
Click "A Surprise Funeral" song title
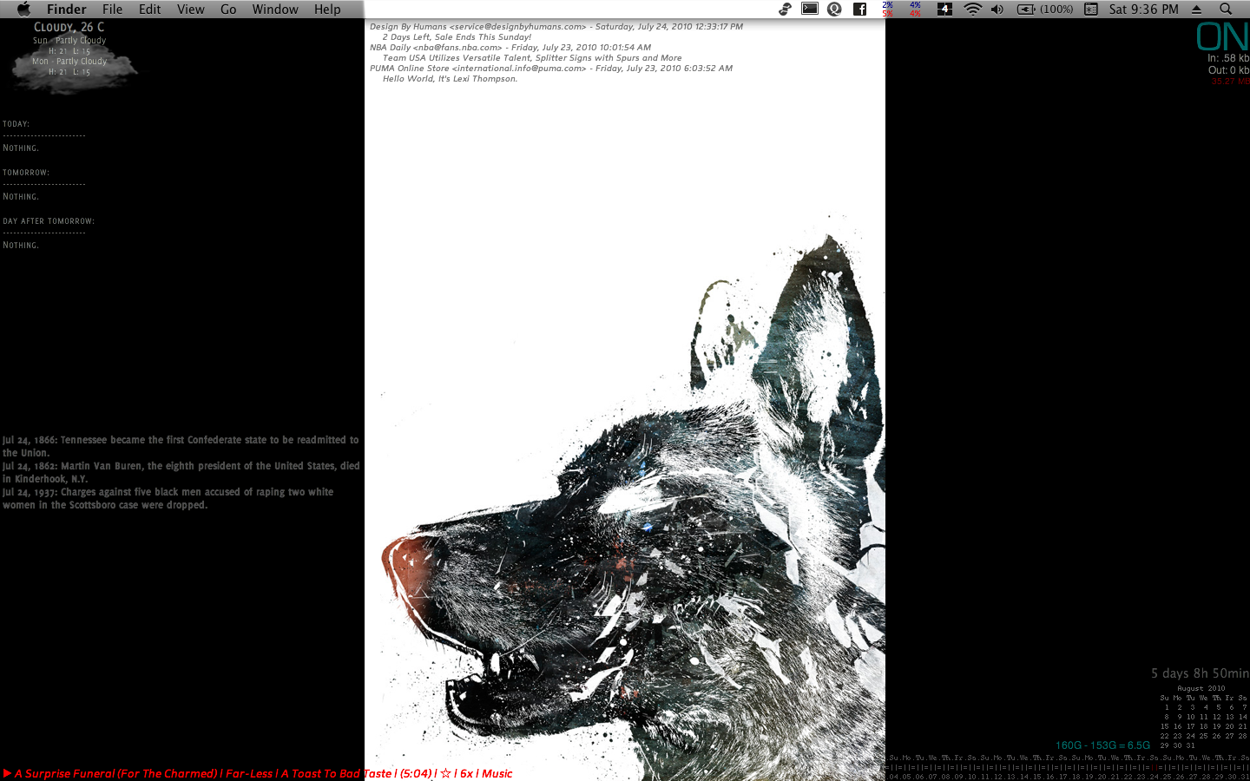(115, 773)
